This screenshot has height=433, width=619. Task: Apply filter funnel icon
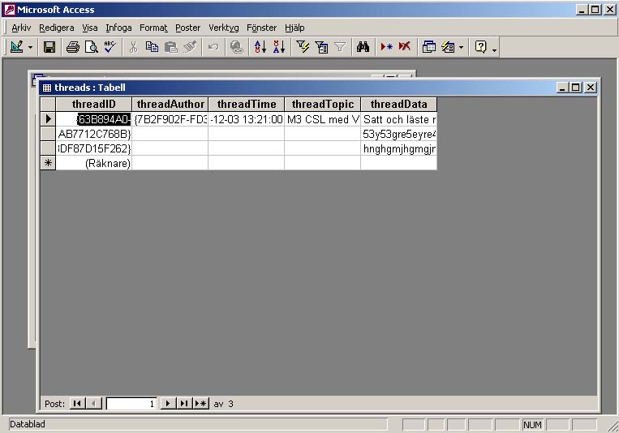340,47
